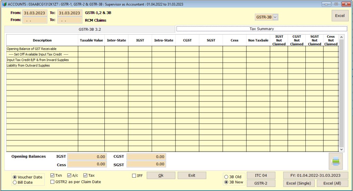Uncheck the Txn checkbox
The image size is (353, 191).
point(52,175)
